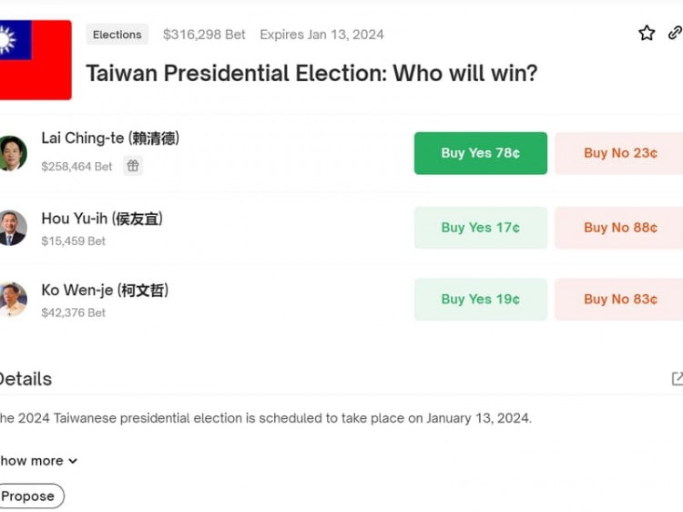683x512 pixels.
Task: Star this market as a favorite
Action: [x=647, y=33]
